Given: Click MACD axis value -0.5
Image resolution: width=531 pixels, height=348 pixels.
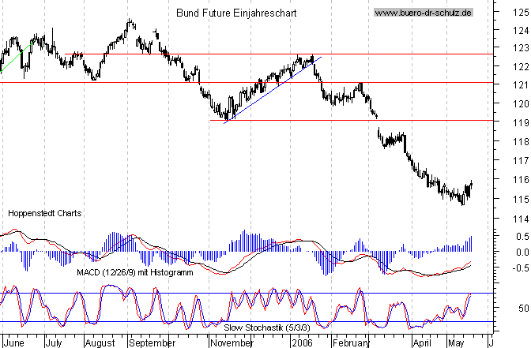Looking at the screenshot, I should pos(521,268).
